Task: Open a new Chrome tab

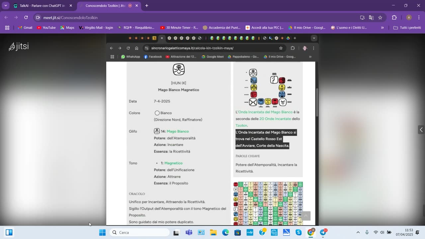Action: coord(147,6)
